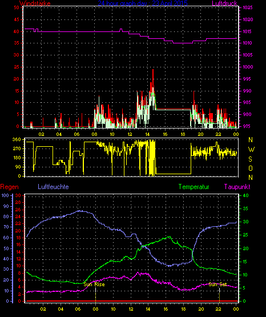Click the 270 value on wind direction axis
The height and width of the screenshot is (317, 266).
[x=17, y=149]
